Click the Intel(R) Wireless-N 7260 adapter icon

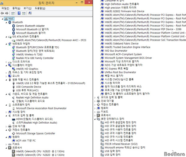14,54
